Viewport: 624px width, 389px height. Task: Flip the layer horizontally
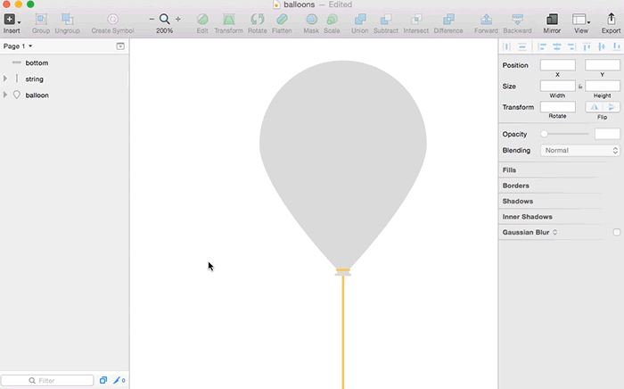(595, 107)
